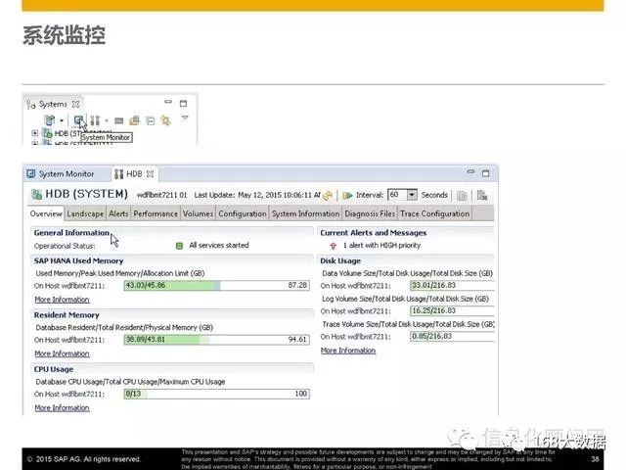Screen dimensions: 626x470
Task: Click the red HIGH priority alert icon
Action: [333, 246]
